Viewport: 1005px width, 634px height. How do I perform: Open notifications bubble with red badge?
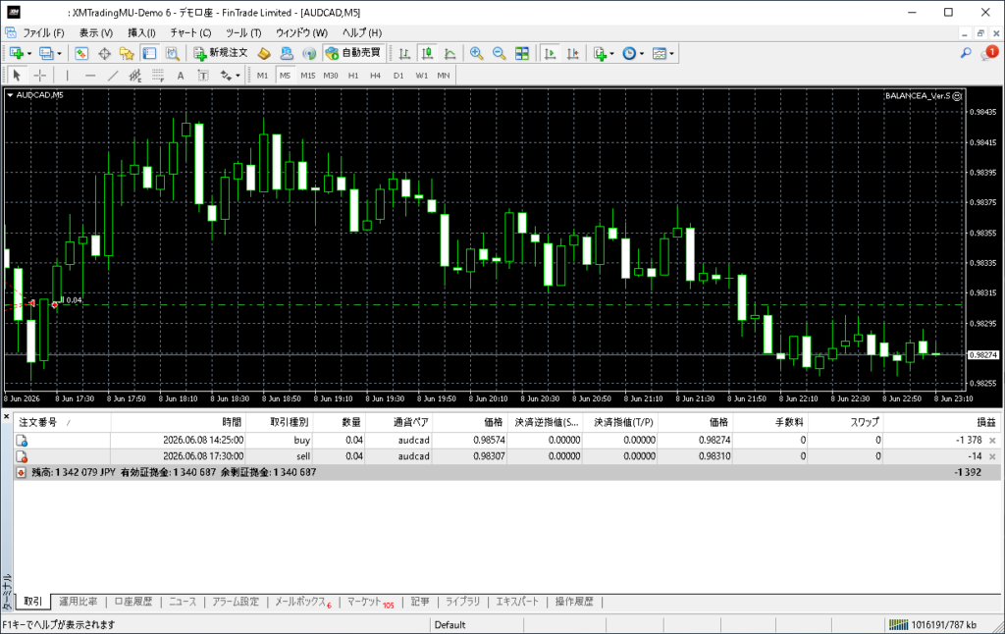(989, 53)
